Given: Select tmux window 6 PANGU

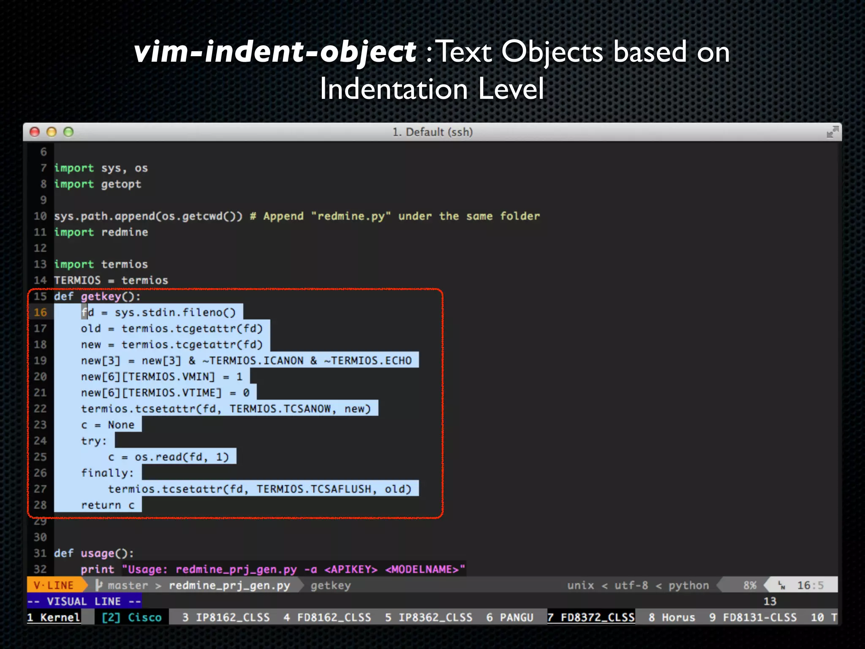Looking at the screenshot, I should [510, 617].
